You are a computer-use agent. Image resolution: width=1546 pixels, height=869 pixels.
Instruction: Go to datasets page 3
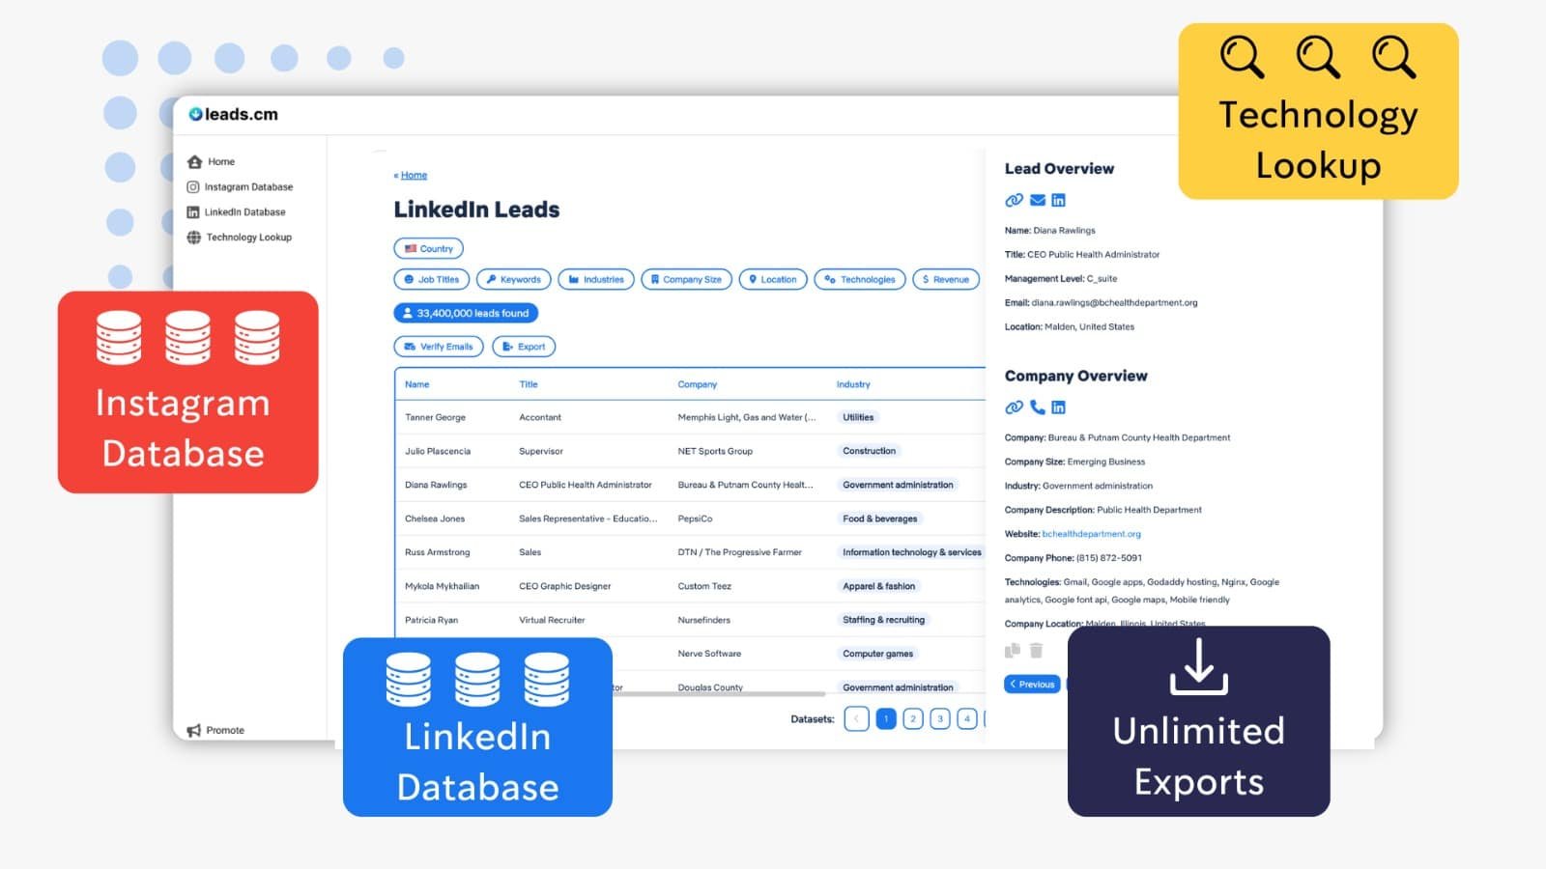tap(939, 718)
